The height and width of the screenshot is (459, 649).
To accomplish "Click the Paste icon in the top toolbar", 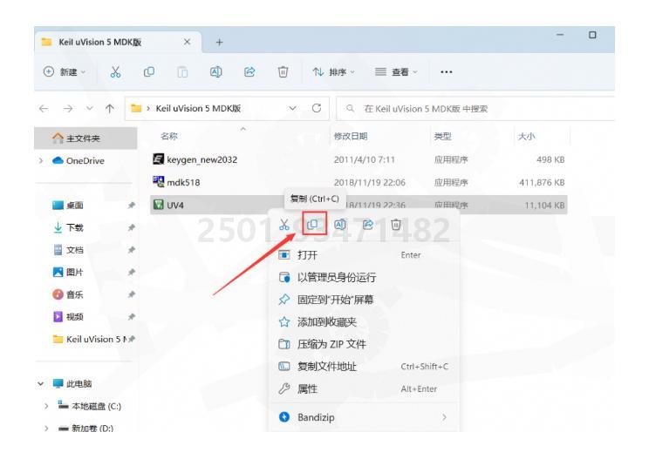I will [x=182, y=72].
